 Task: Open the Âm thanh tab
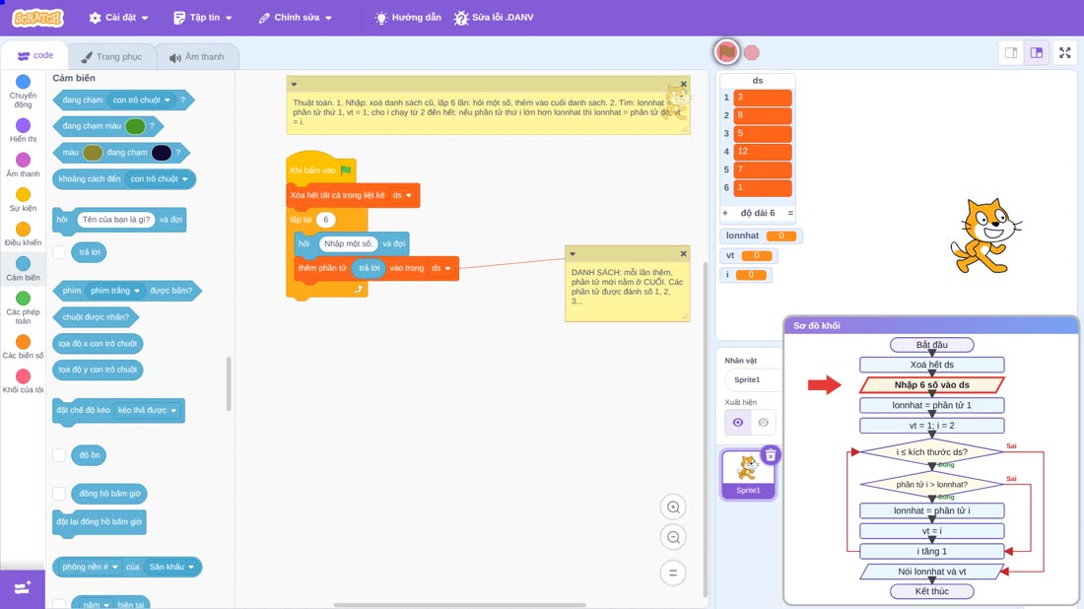point(197,57)
